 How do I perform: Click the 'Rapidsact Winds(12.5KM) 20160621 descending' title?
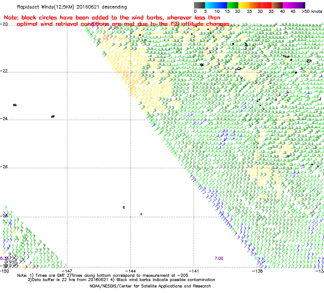(72, 7)
